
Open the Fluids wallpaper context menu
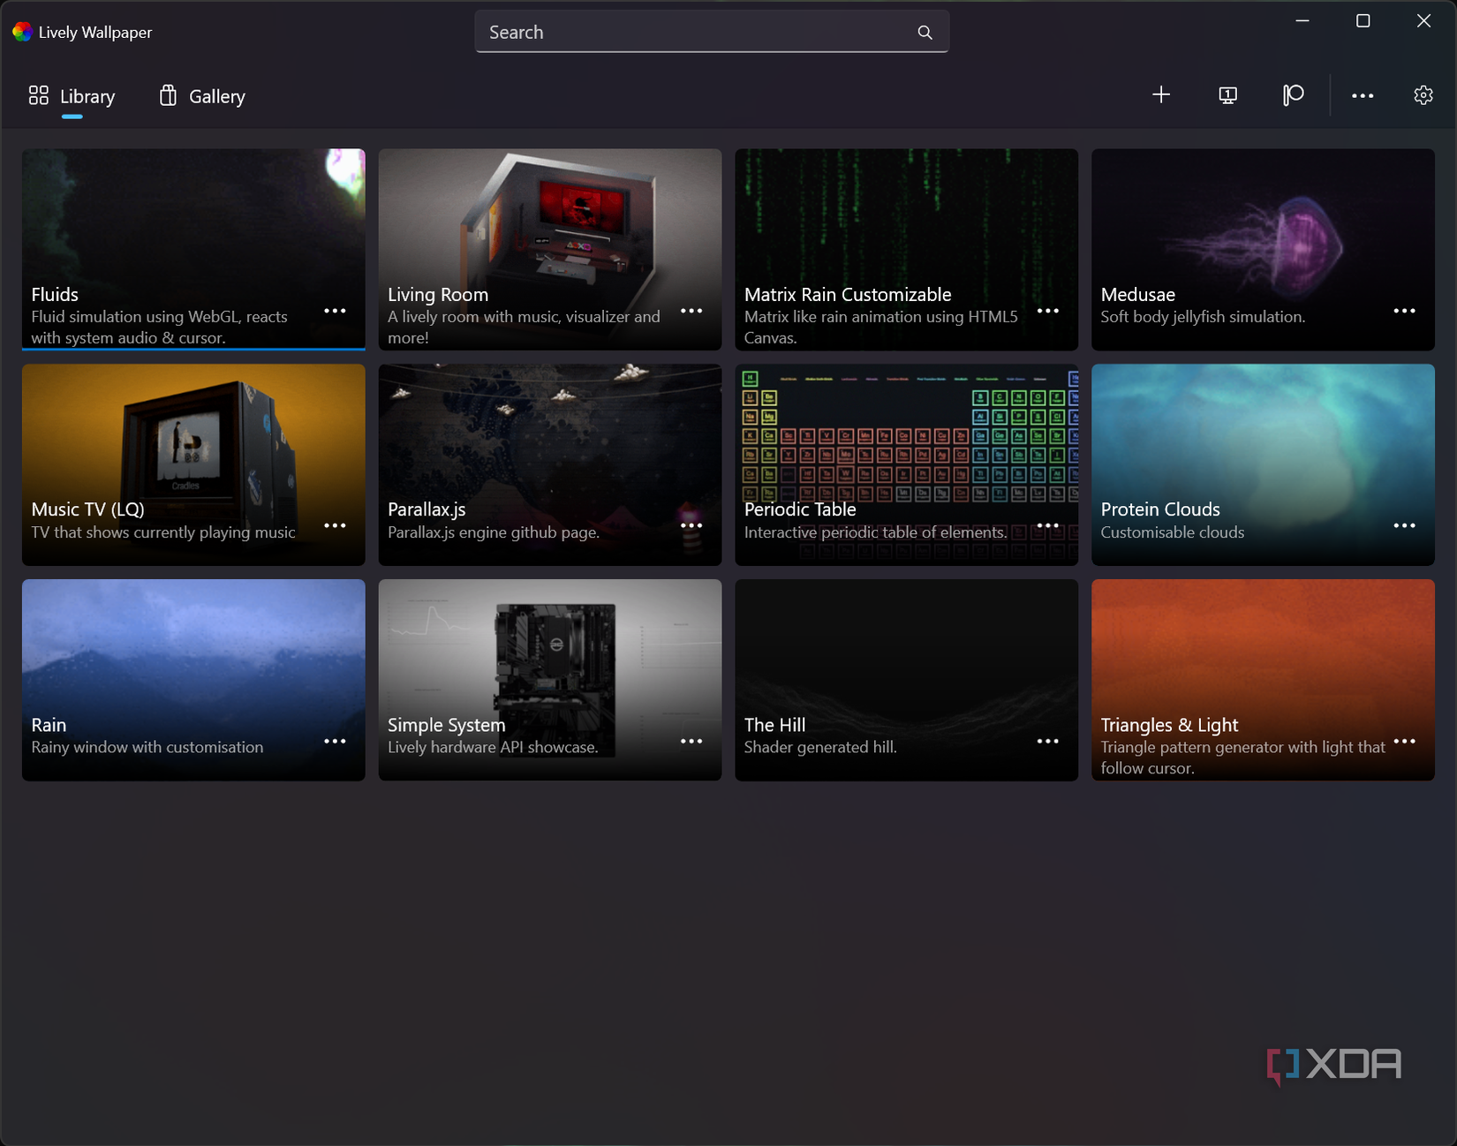click(335, 310)
